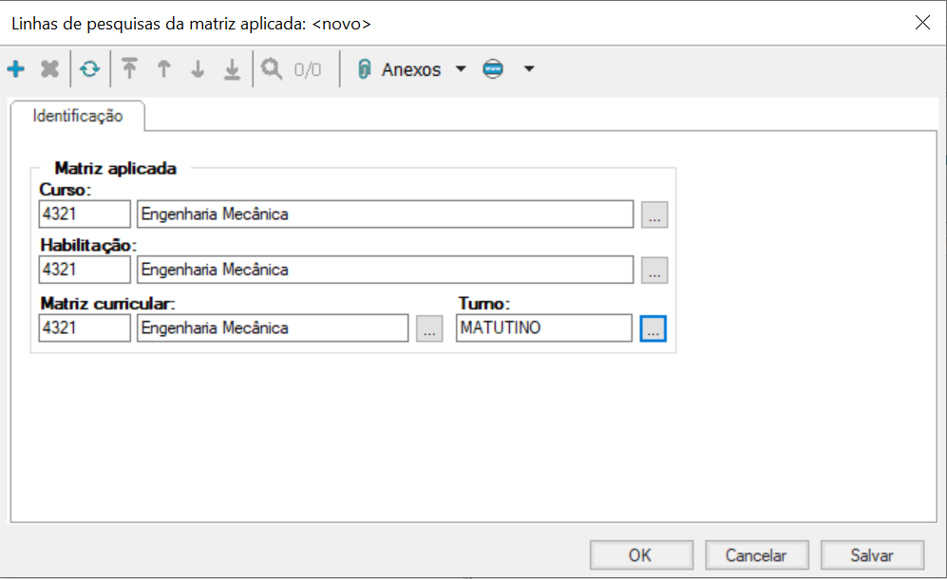Expand the Anexos dropdown arrow
The image size is (947, 579).
tap(461, 69)
